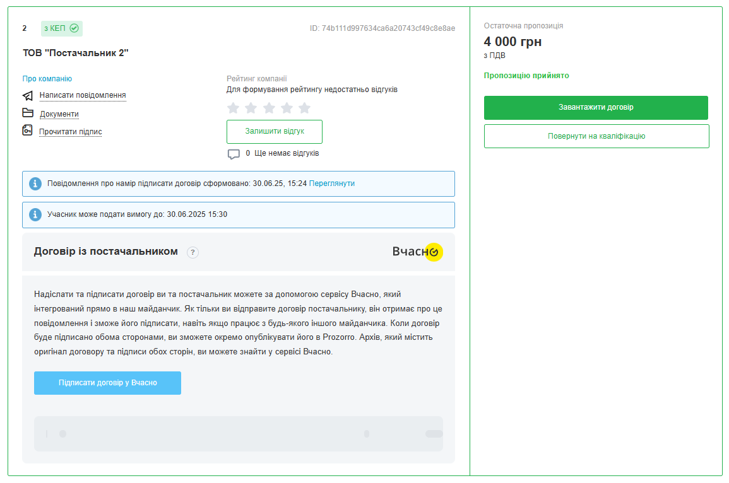The width and height of the screenshot is (729, 483).
Task: Rate the company with the fifth star
Action: click(x=305, y=108)
